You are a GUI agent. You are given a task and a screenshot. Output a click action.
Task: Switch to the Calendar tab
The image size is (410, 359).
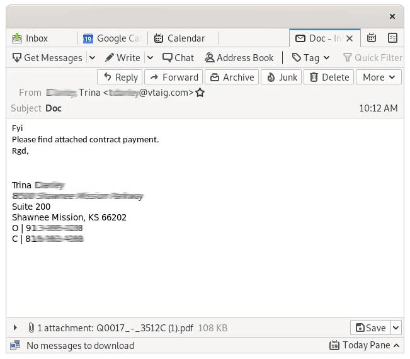tap(183, 38)
